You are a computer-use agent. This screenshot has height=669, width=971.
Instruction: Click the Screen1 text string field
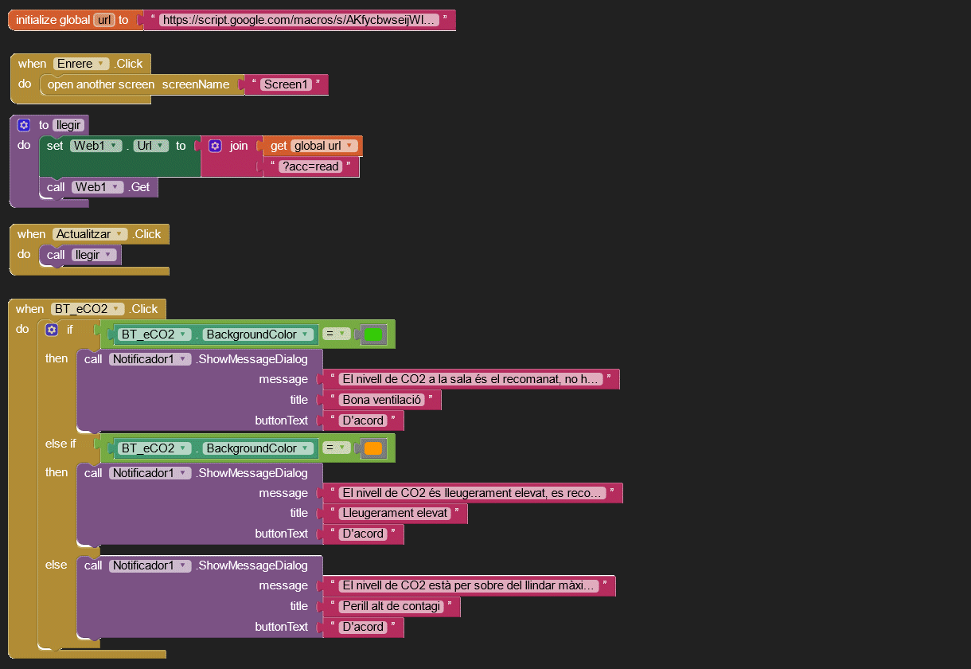click(286, 84)
